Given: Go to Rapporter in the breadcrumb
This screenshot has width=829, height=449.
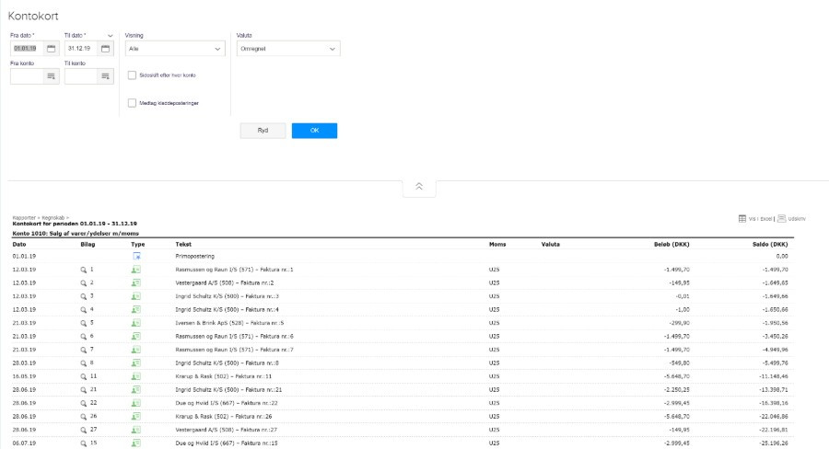Looking at the screenshot, I should tap(22, 217).
